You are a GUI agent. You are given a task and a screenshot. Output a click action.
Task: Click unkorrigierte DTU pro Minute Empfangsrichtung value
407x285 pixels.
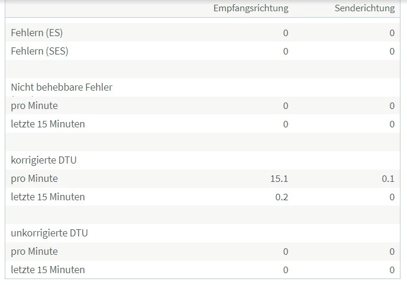pos(285,252)
